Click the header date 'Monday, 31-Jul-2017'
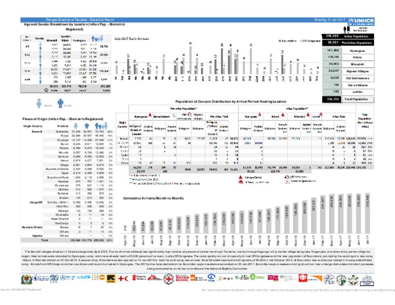Viewport: 395px width, 305px height. pos(330,20)
